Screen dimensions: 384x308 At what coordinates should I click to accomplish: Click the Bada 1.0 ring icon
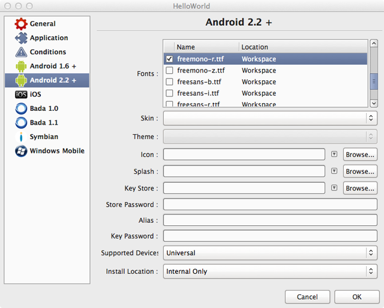coord(21,108)
